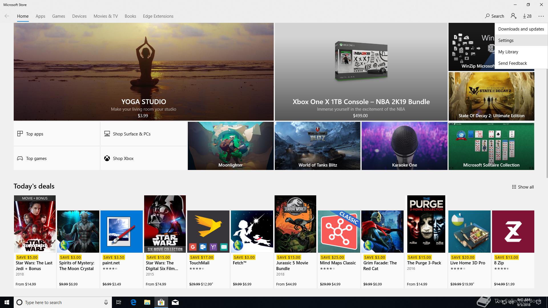Open My Library from the menu
The width and height of the screenshot is (548, 308).
(x=521, y=52)
